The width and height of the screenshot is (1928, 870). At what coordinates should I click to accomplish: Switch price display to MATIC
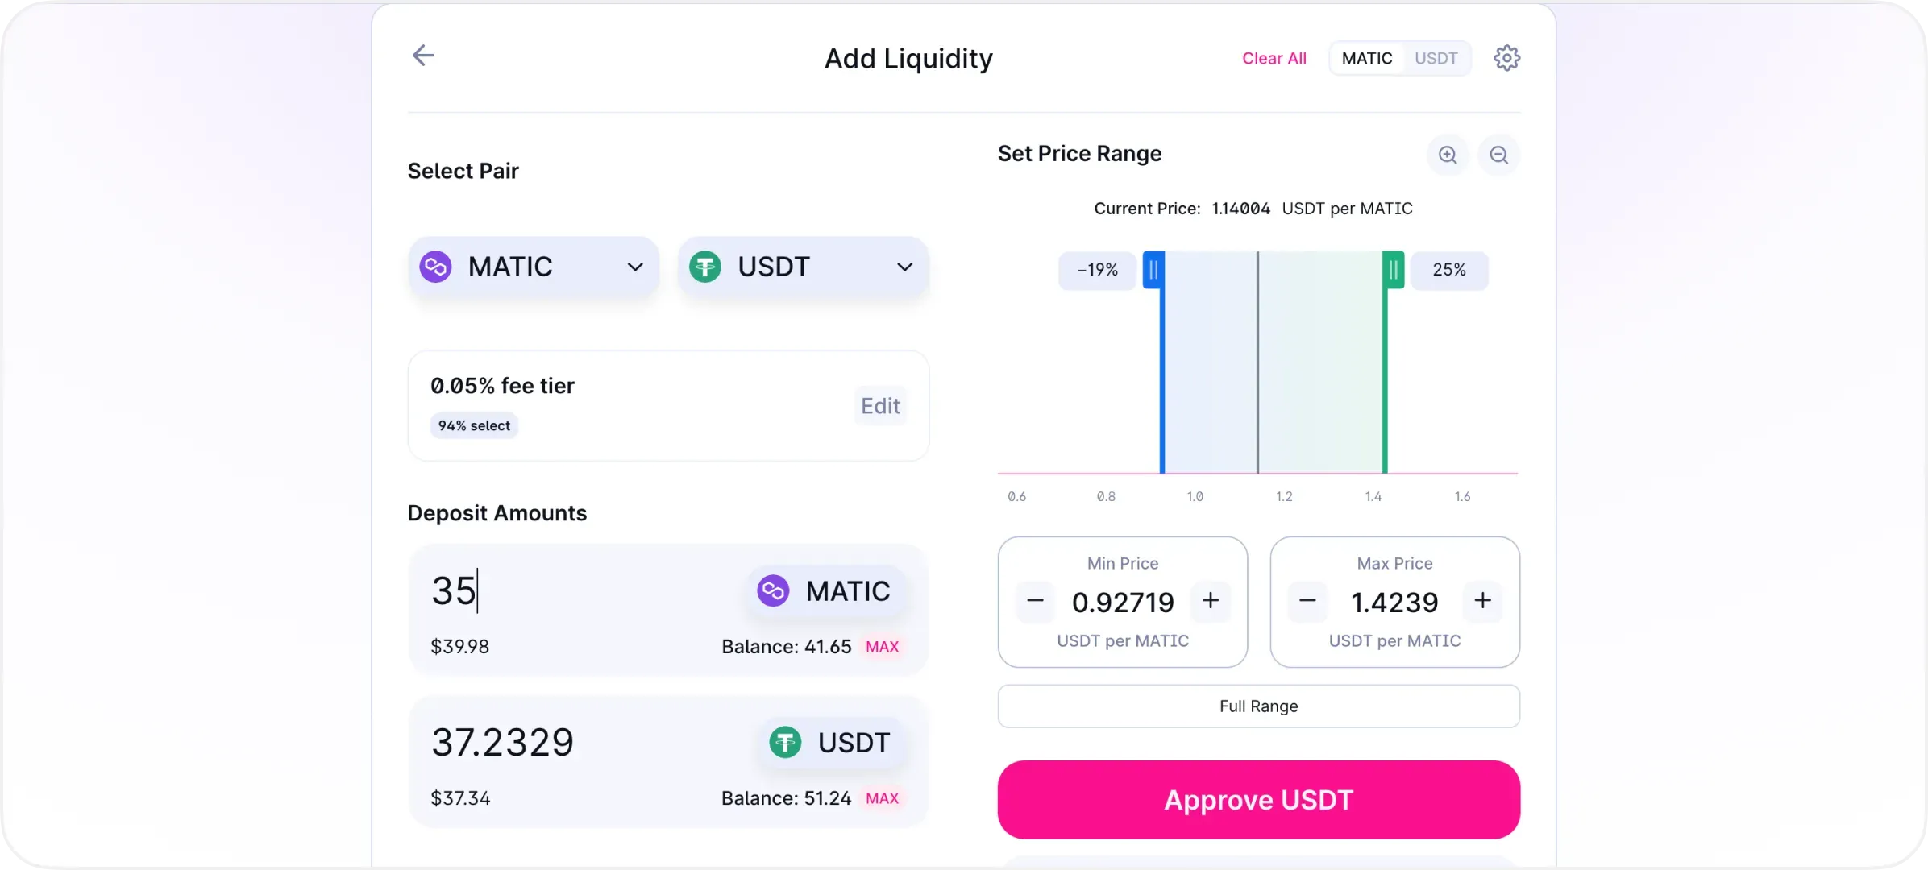point(1367,59)
